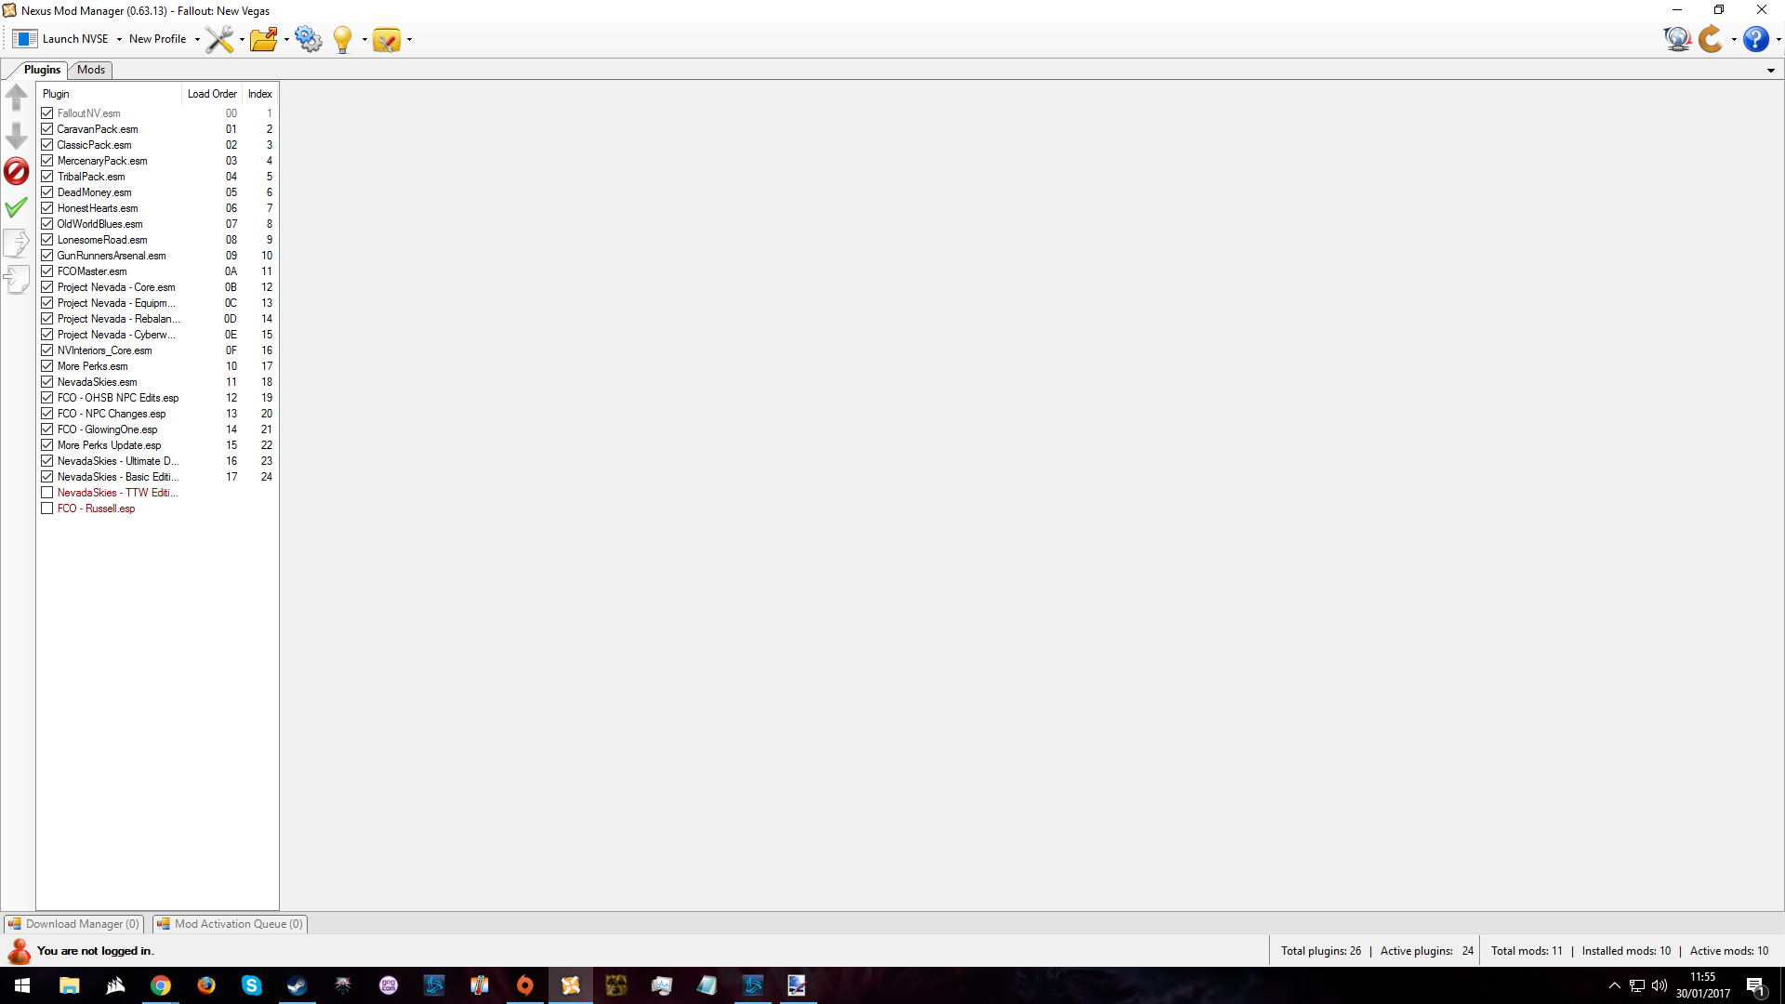Click the move plugin up arrow
The height and width of the screenshot is (1004, 1785).
(17, 98)
